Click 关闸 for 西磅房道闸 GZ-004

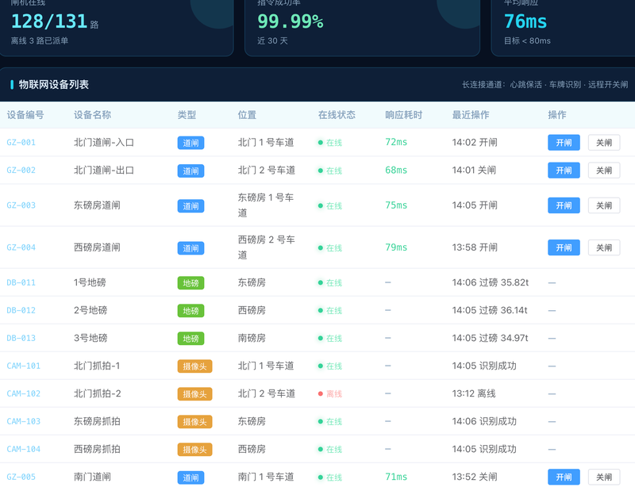(604, 247)
